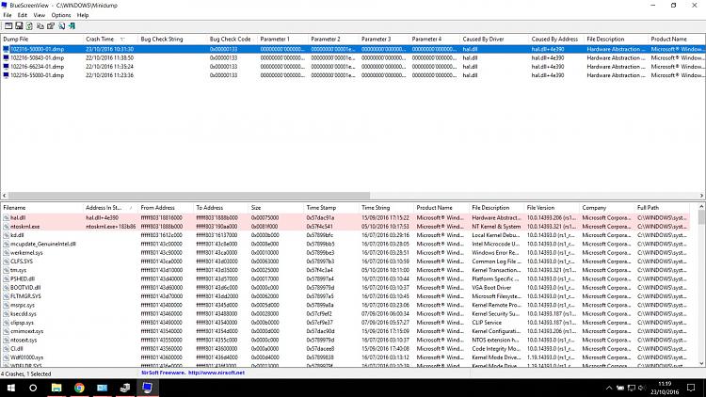Sort by the Caused By Driver column header
This screenshot has width=706, height=397.
[x=494, y=40]
